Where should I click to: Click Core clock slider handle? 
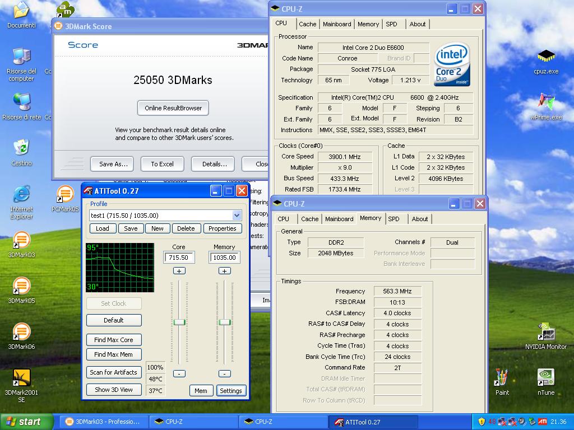(179, 322)
